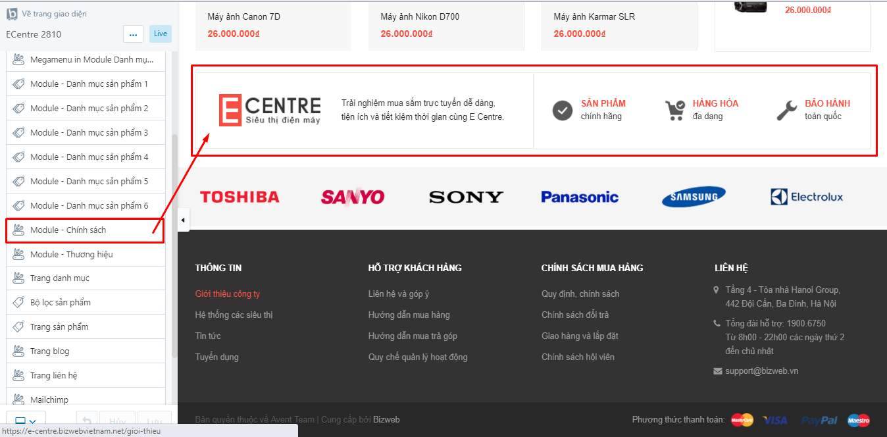Open the device preview dropdown
The image size is (887, 437).
(x=26, y=421)
